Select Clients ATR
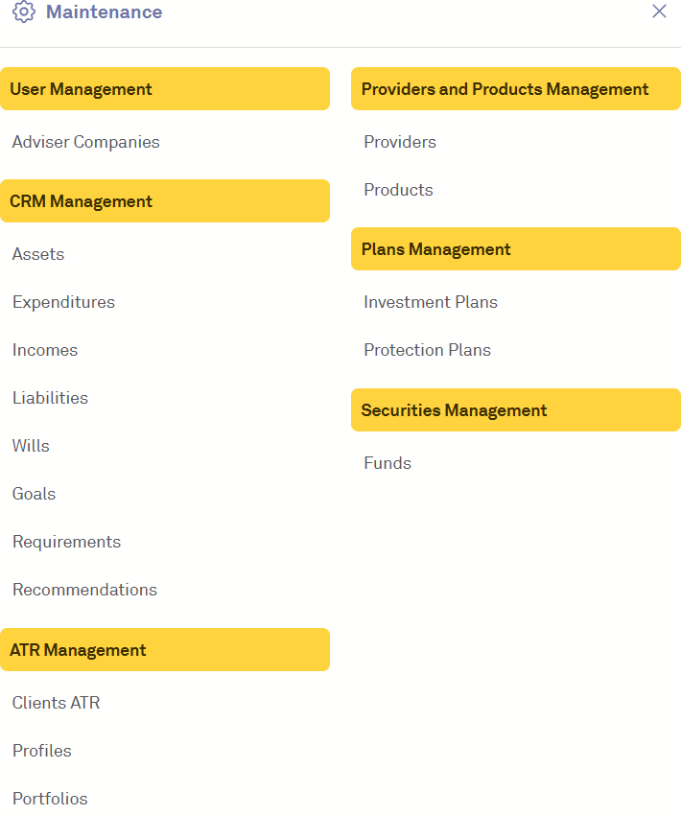 [x=56, y=703]
